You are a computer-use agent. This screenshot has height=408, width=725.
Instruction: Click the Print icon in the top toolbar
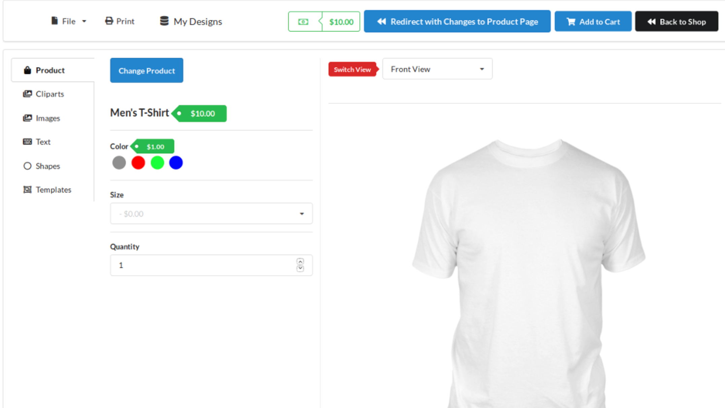tap(109, 21)
